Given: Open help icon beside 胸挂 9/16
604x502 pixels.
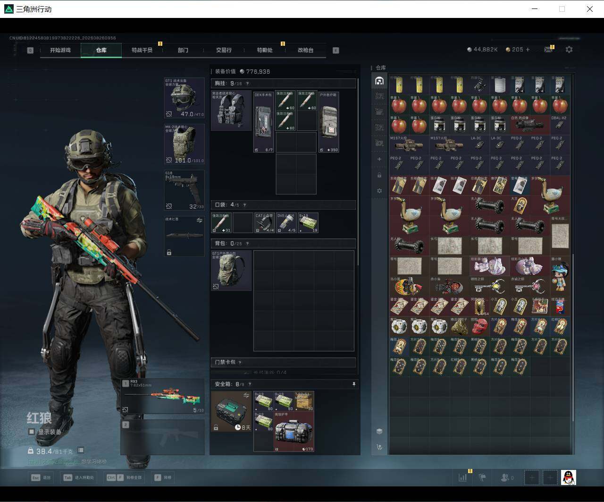Looking at the screenshot, I should pyautogui.click(x=247, y=84).
